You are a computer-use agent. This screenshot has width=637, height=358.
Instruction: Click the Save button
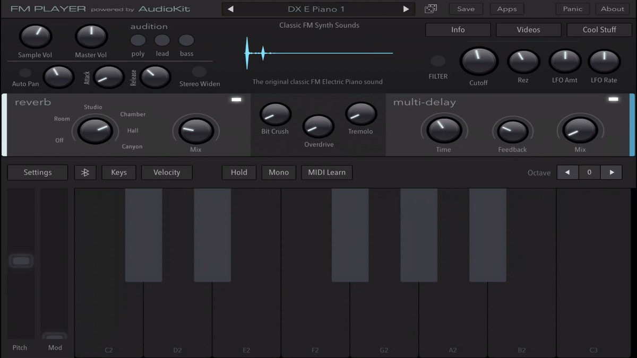(x=466, y=9)
